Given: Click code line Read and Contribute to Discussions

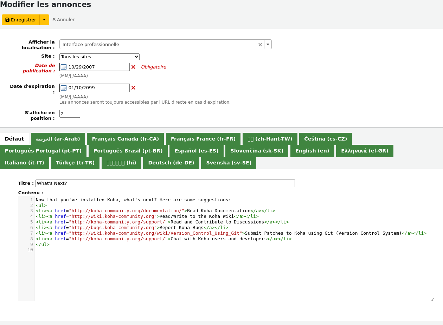Looking at the screenshot, I should [x=162, y=222].
